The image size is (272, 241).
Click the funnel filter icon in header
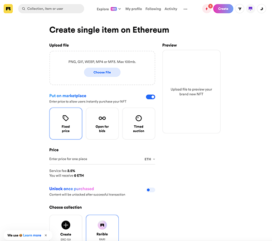240,9
